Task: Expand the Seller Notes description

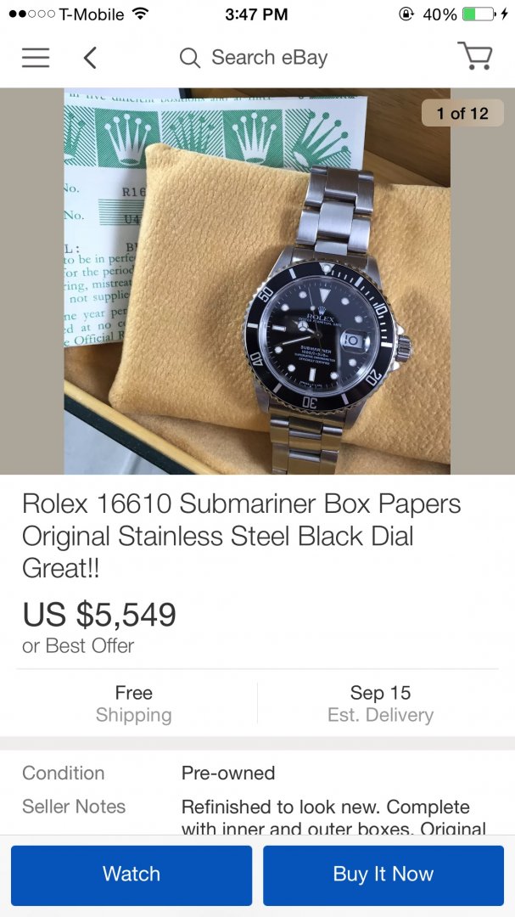Action: (333, 817)
